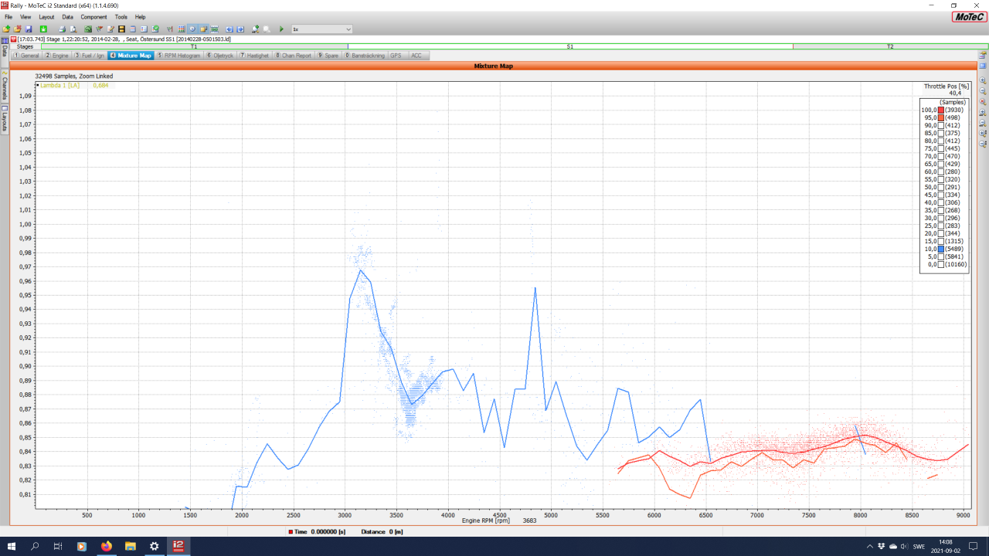Click the Lambda 1 [LA] channel label
This screenshot has width=989, height=556.
pyautogui.click(x=62, y=85)
